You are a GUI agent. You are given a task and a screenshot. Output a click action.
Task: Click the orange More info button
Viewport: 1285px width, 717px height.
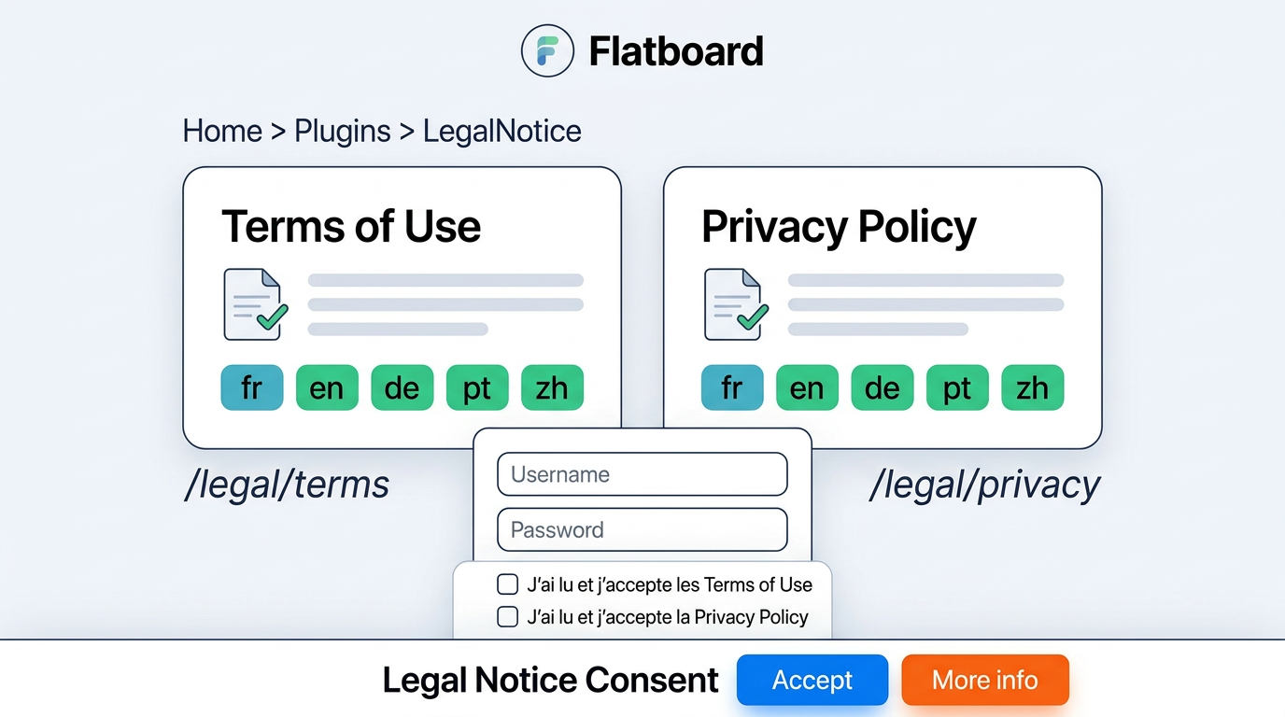984,680
